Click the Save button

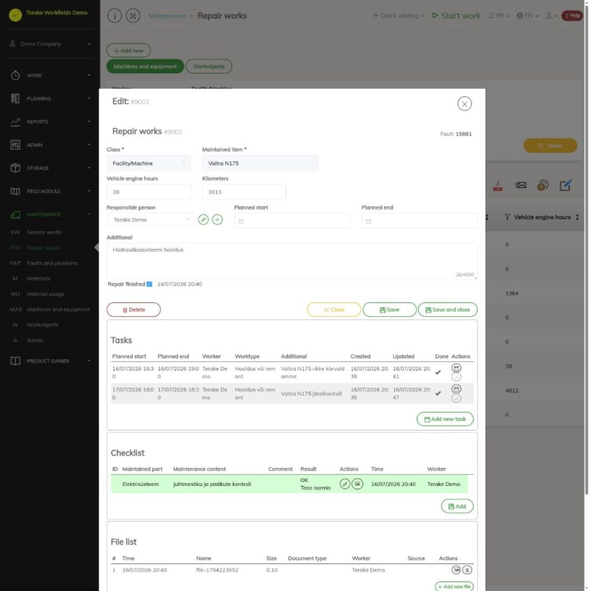[389, 309]
